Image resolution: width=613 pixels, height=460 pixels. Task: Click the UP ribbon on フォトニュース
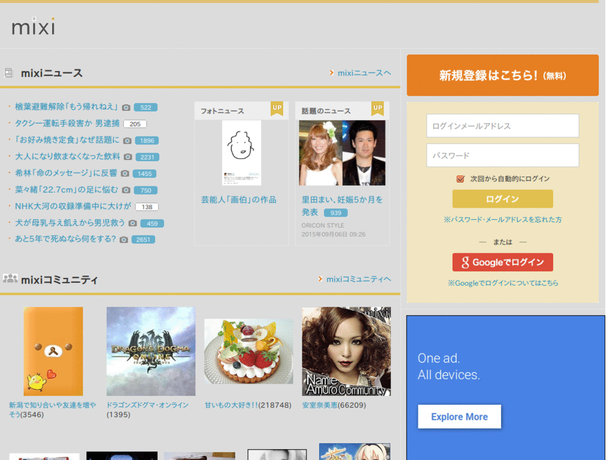pyautogui.click(x=277, y=108)
